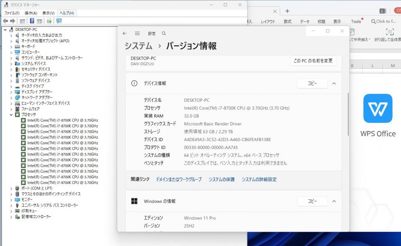The width and height of the screenshot is (401, 246).
Task: Collapse the プロセッサ node in device tree
Action: coord(11,115)
